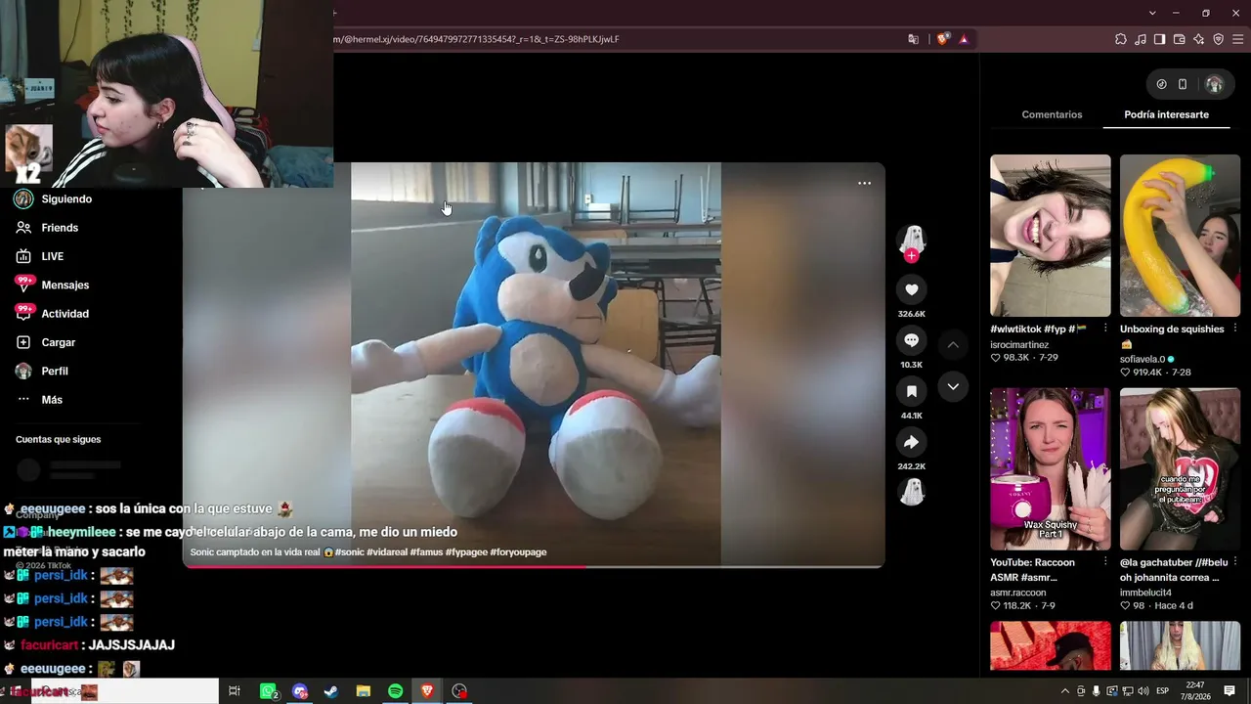This screenshot has height=704, width=1251.
Task: Go to the previous video with up arrow
Action: pos(953,345)
